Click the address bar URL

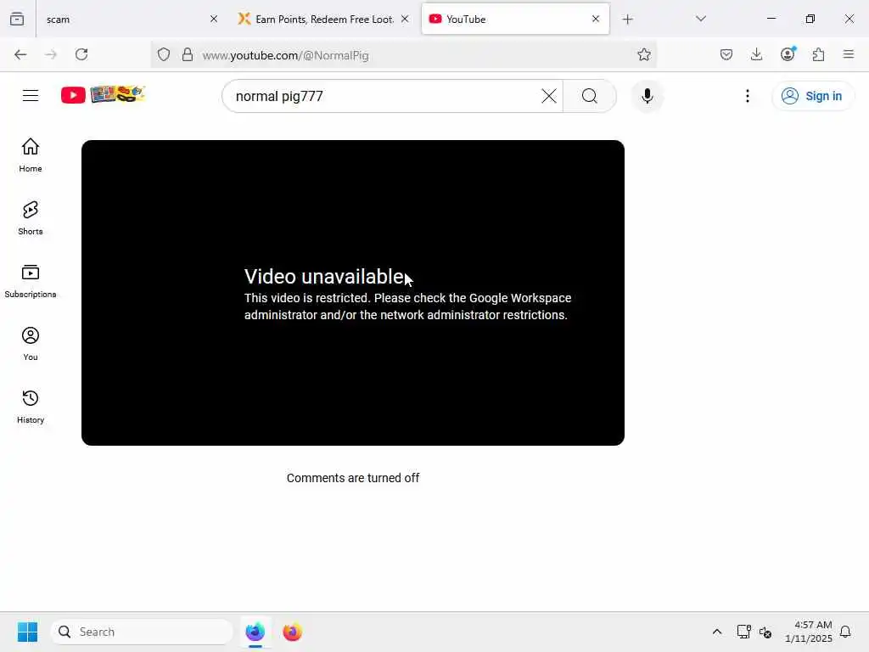click(285, 55)
